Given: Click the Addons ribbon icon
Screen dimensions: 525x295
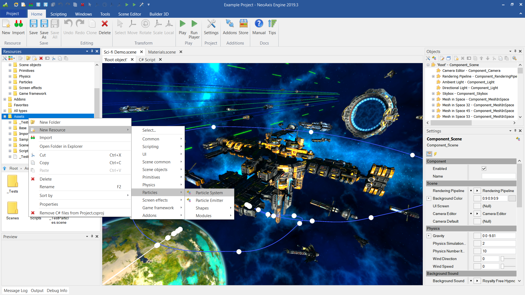Looking at the screenshot, I should [230, 24].
